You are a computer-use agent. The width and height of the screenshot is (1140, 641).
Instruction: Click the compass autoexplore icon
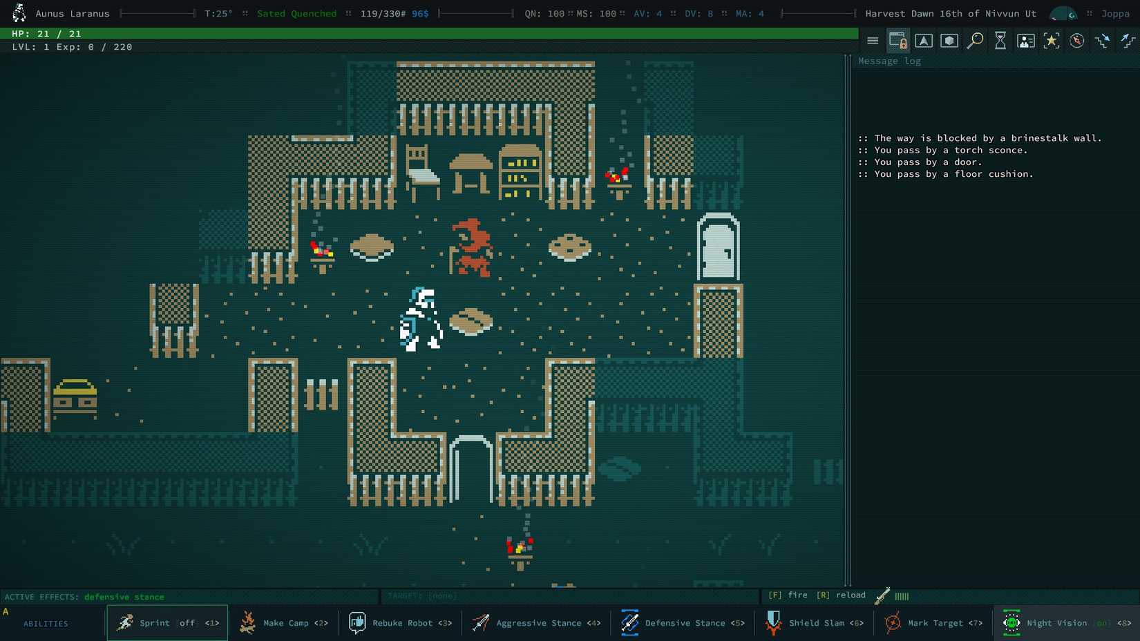[x=1077, y=40]
